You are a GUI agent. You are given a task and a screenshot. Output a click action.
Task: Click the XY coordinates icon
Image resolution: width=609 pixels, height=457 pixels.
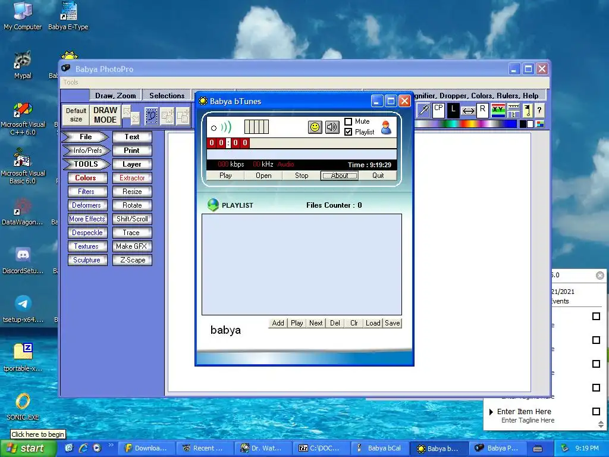coord(498,111)
